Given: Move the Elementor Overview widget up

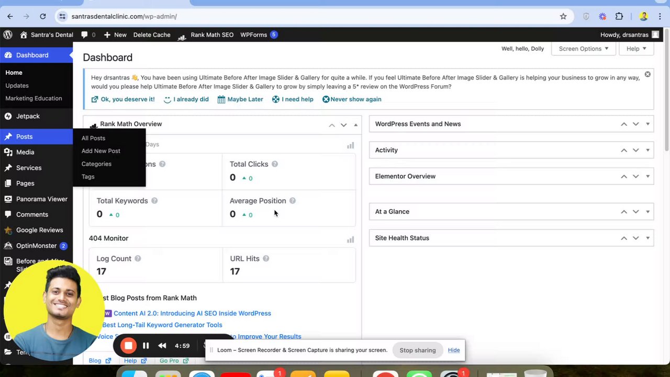Looking at the screenshot, I should [x=624, y=176].
